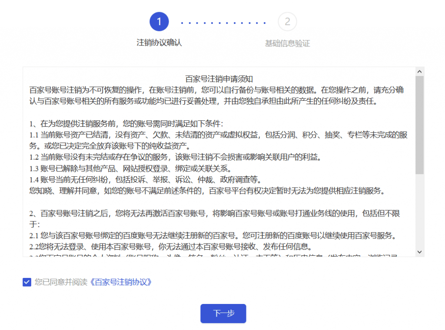Uncheck the 您已同意并阅读 agreement checkbox

click(x=27, y=282)
